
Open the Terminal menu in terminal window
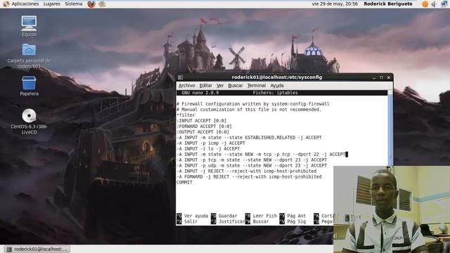tap(257, 86)
